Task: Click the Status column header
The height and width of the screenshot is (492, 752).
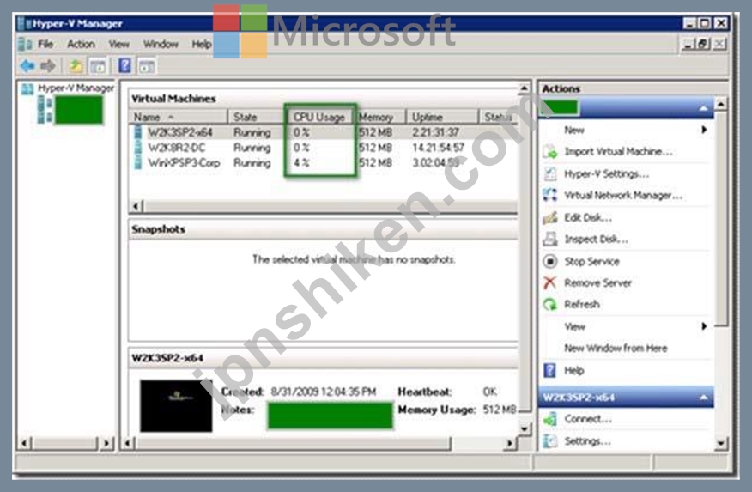Action: (x=499, y=117)
